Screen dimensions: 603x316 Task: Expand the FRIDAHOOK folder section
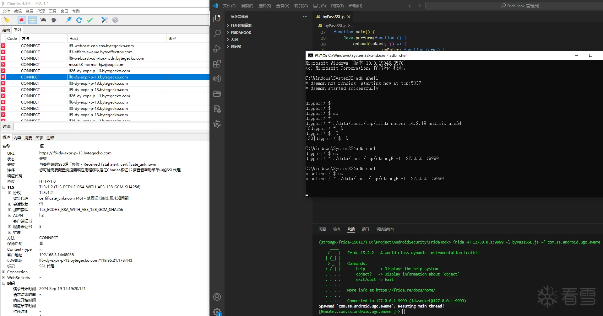[241, 33]
